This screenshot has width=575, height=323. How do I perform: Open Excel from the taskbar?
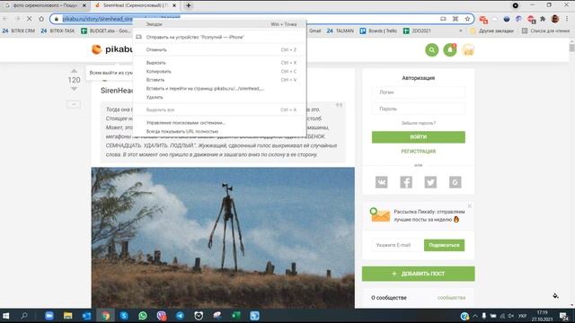pos(235,315)
